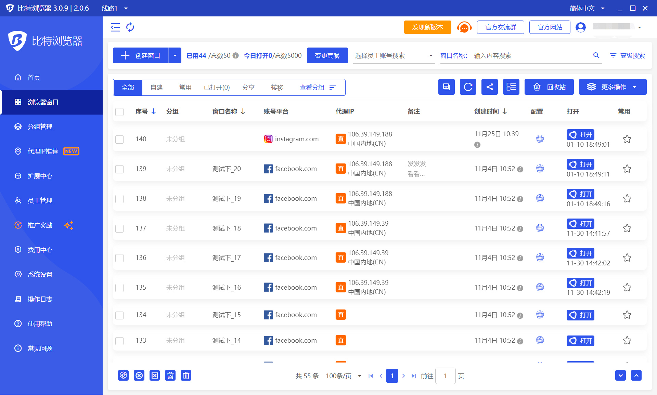The image size is (657, 395).
Task: Star row 140 as favorite
Action: 627,139
